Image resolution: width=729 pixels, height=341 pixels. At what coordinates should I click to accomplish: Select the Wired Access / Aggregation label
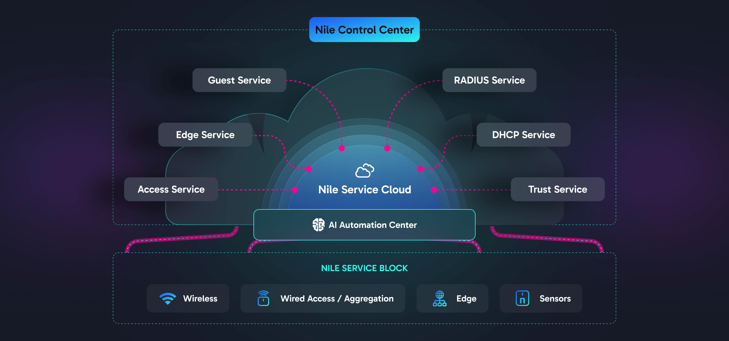pos(337,299)
